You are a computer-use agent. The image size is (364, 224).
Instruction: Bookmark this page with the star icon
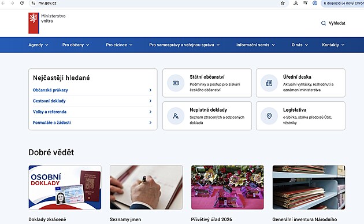point(283,3)
